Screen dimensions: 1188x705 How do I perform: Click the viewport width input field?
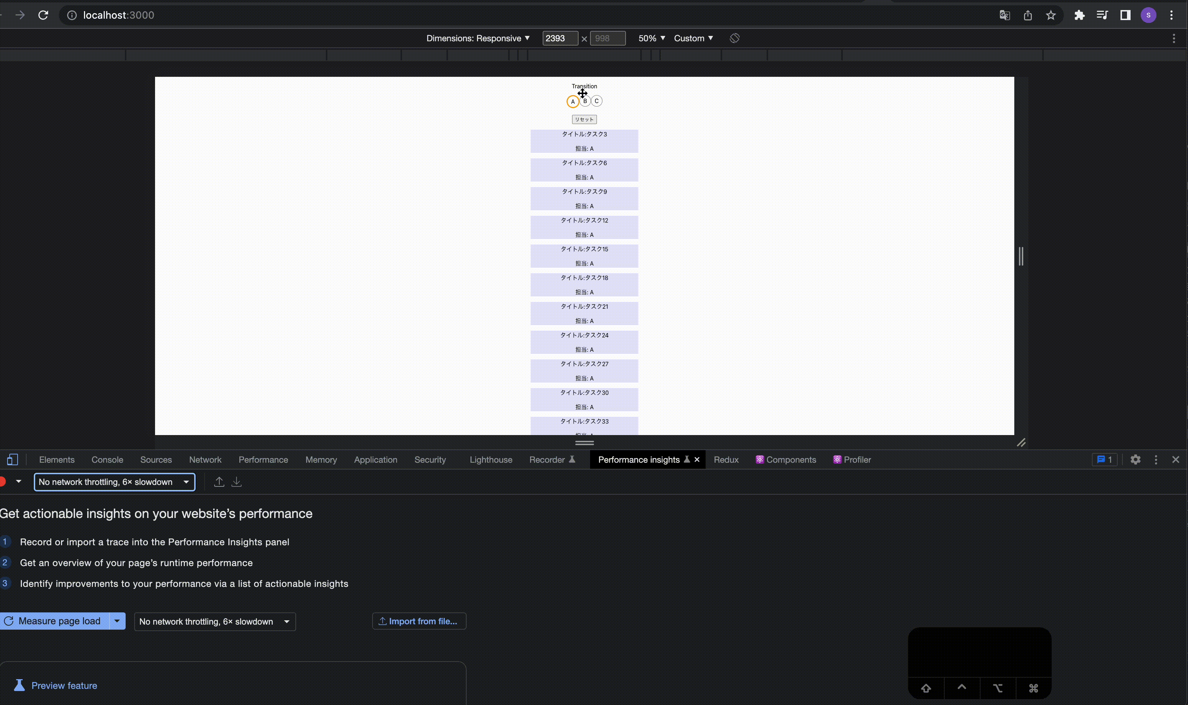pos(559,38)
